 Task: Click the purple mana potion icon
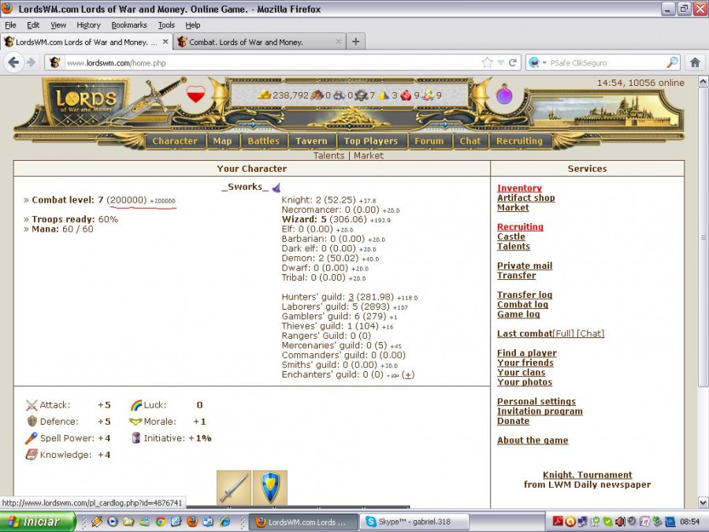point(504,95)
